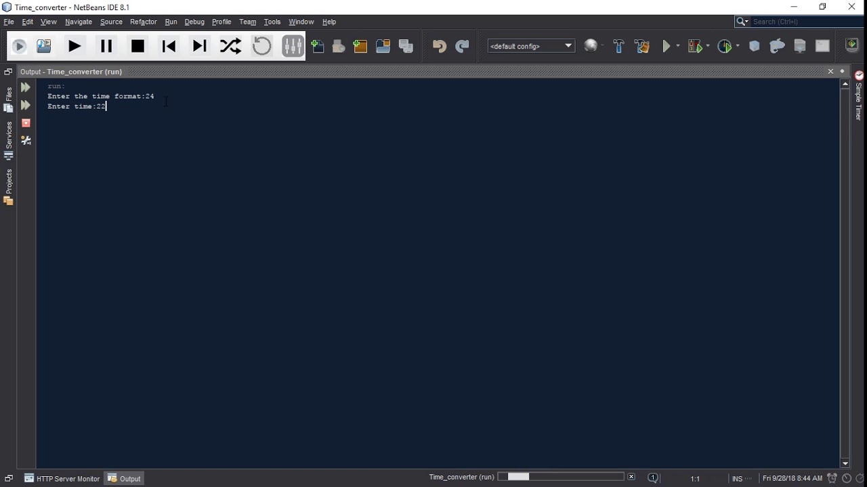Open the Refactor menu
Screen dimensions: 867x487
[143, 22]
